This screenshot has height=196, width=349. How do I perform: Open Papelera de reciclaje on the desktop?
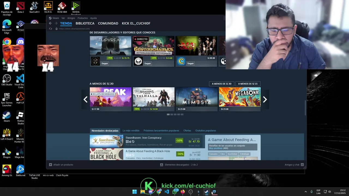tap(7, 9)
